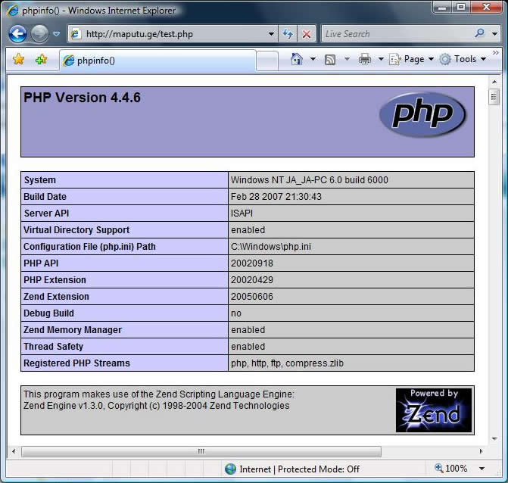Click the 'PHP Extension' row label
The width and height of the screenshot is (508, 483).
[x=55, y=280]
